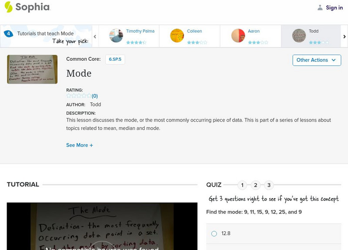Image resolution: width=348 pixels, height=250 pixels.
Task: Click the tutorial video player
Action: pos(102,226)
